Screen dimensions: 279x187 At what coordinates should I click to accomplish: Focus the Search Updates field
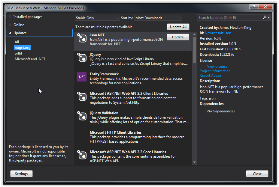pyautogui.click(x=229, y=18)
